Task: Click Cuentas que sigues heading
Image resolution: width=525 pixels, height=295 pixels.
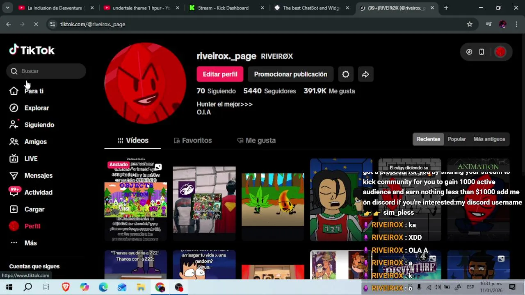Action: click(x=34, y=266)
